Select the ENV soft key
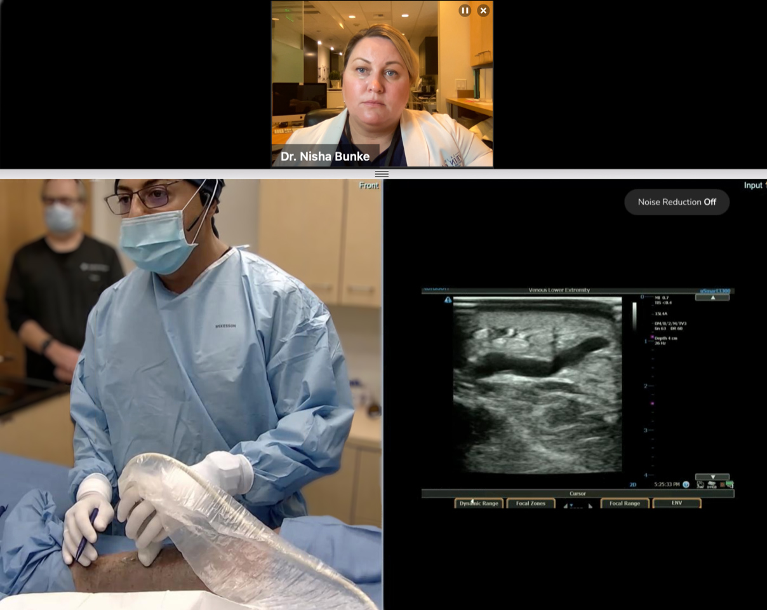Image resolution: width=767 pixels, height=610 pixels. click(x=677, y=503)
